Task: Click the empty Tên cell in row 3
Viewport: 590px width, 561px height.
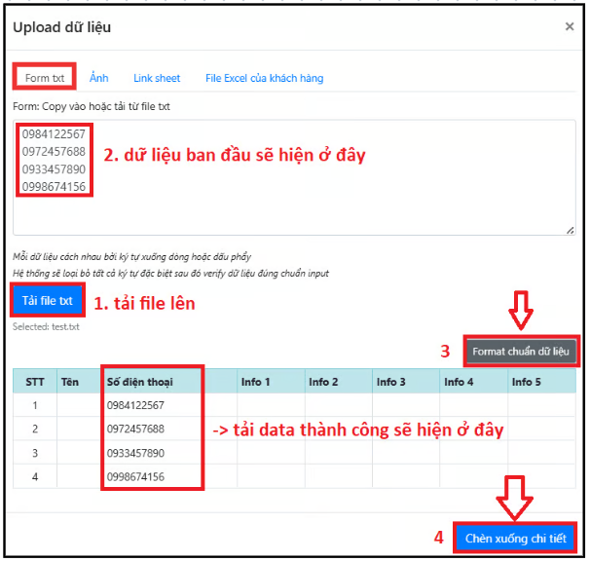Action: coord(78,453)
